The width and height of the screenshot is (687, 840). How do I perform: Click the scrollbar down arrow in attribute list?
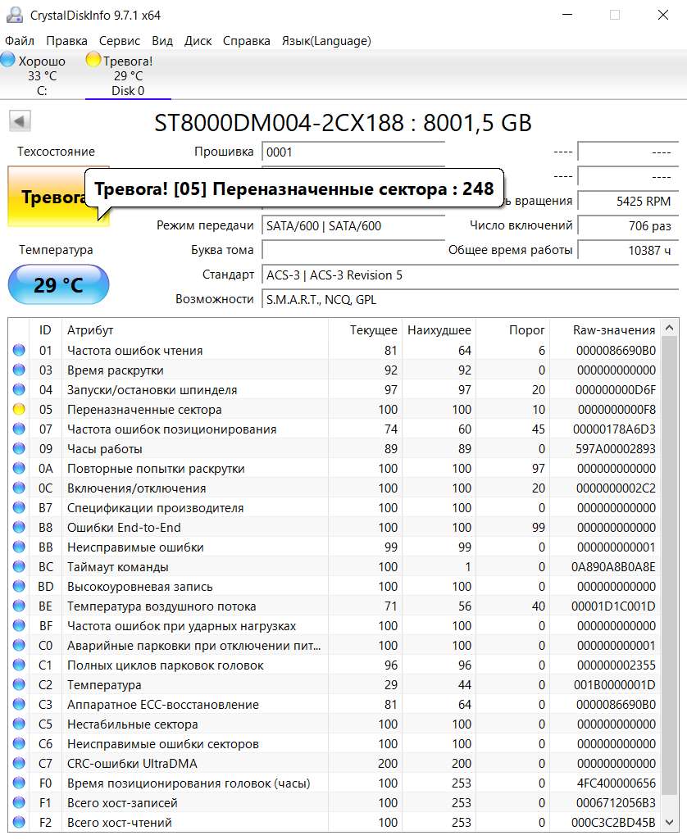tap(671, 822)
